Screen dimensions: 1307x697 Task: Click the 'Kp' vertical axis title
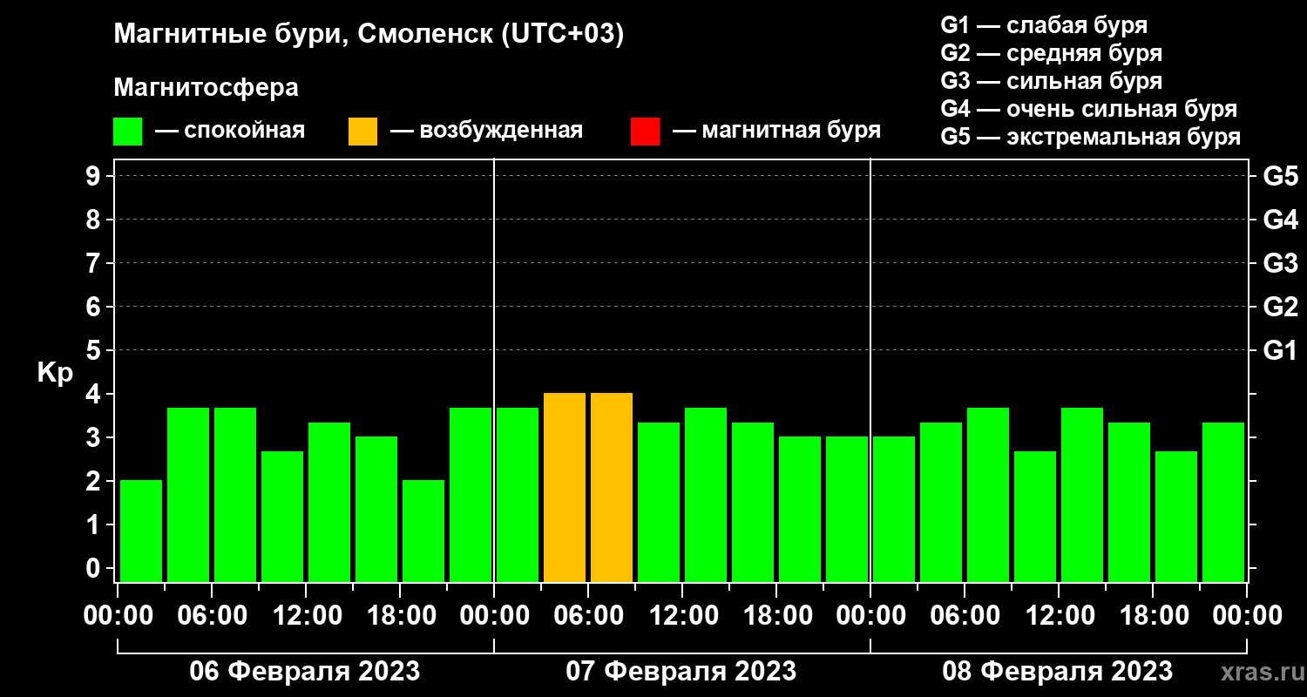click(x=55, y=374)
